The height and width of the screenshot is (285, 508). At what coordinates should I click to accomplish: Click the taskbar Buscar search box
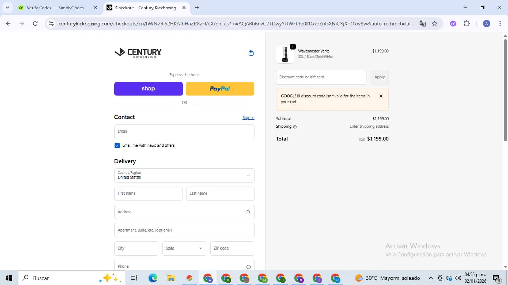pyautogui.click(x=71, y=278)
